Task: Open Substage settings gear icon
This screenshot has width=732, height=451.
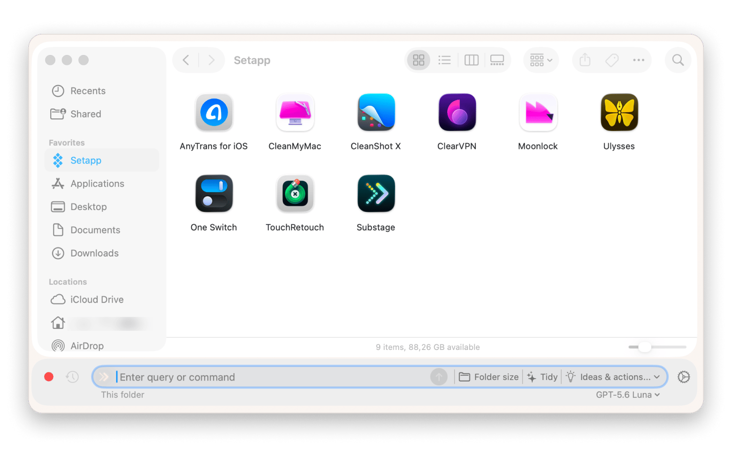Action: [684, 377]
